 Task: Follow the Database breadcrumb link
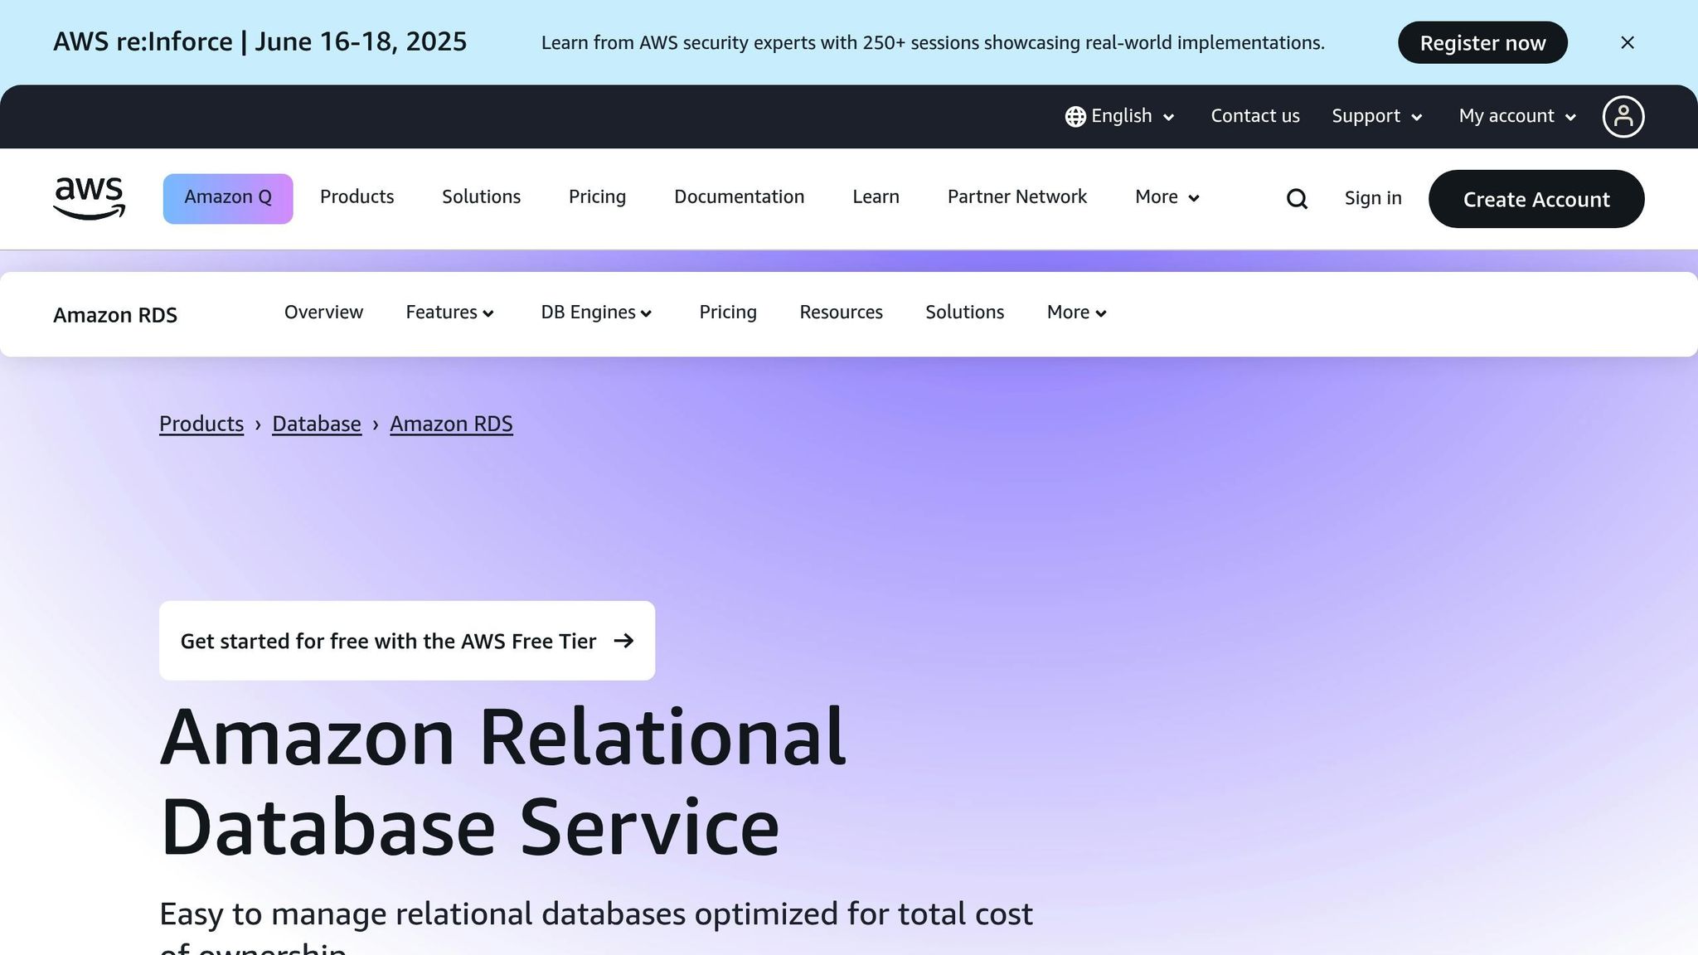pos(317,424)
